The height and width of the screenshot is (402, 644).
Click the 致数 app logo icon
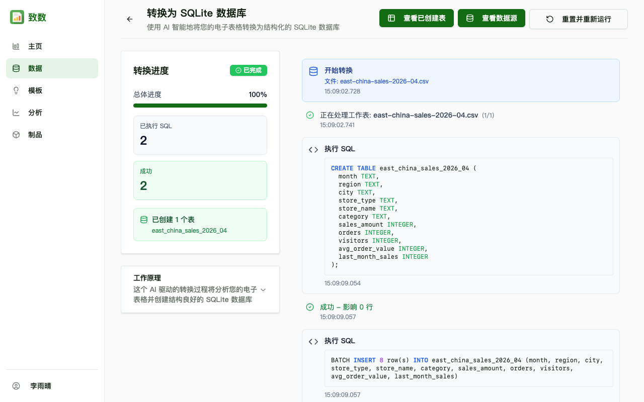(x=17, y=17)
